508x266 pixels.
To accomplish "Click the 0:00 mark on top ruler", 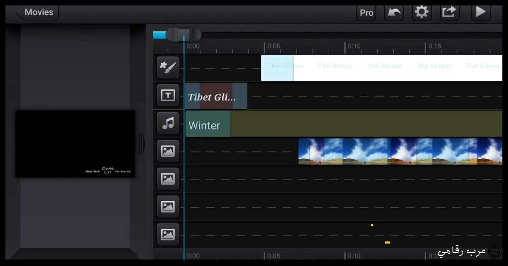I will (193, 46).
